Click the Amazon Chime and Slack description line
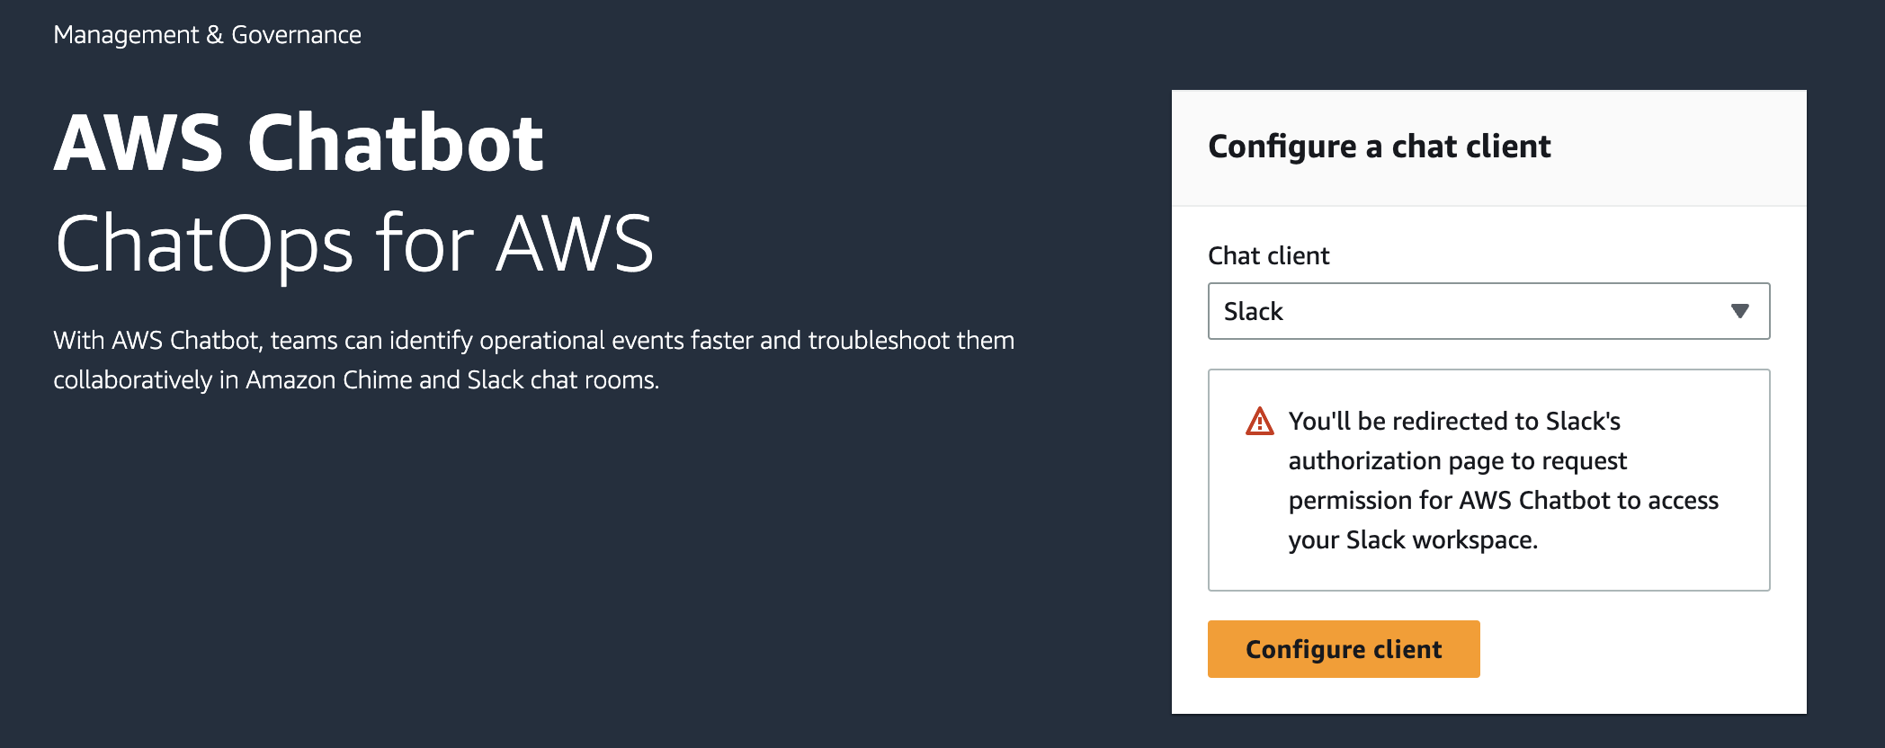The image size is (1885, 748). click(x=356, y=379)
